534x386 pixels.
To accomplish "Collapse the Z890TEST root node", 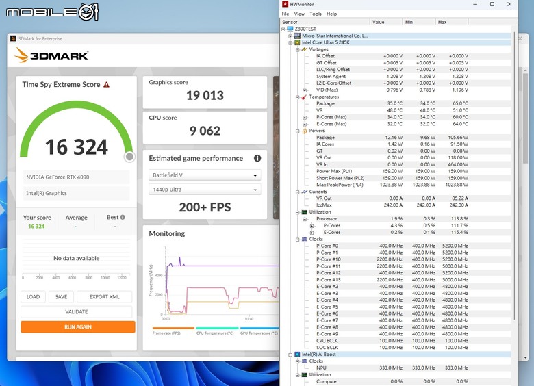I will click(283, 29).
